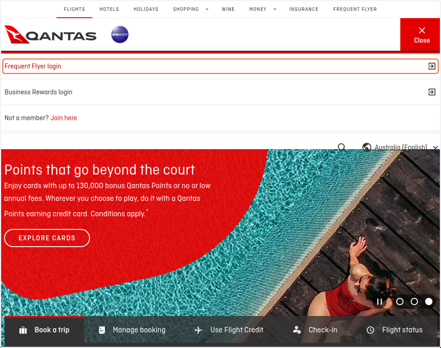Select the Frequent Flyer login link
This screenshot has width=441, height=348.
pos(220,66)
